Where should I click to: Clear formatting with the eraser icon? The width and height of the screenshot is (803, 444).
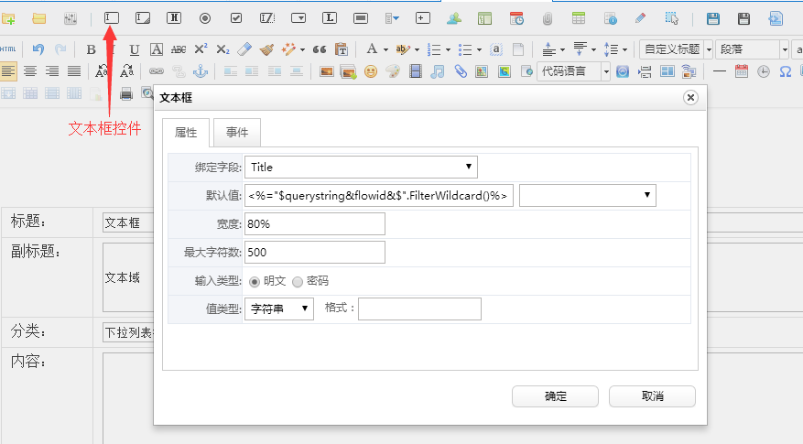(244, 49)
